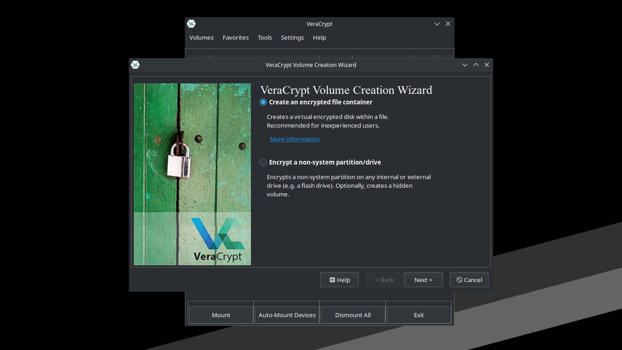Click the Dismount All button
The height and width of the screenshot is (350, 622).
353,315
